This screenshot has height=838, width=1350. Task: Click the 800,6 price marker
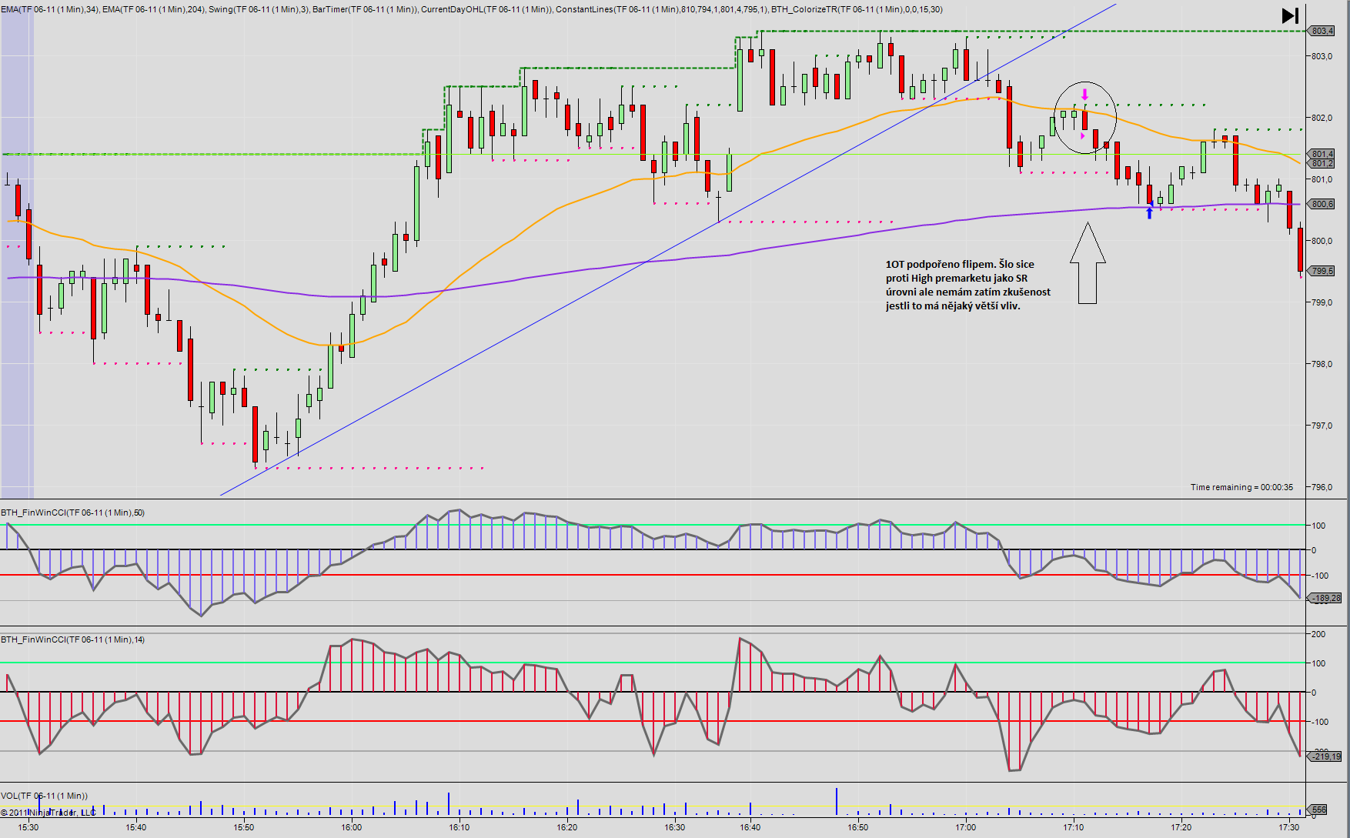[x=1322, y=204]
